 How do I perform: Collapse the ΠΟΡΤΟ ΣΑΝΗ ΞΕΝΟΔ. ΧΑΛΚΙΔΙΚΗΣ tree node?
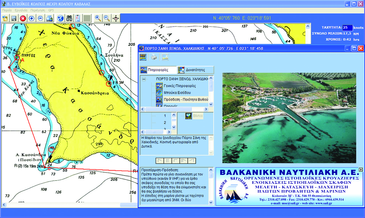click(x=144, y=79)
